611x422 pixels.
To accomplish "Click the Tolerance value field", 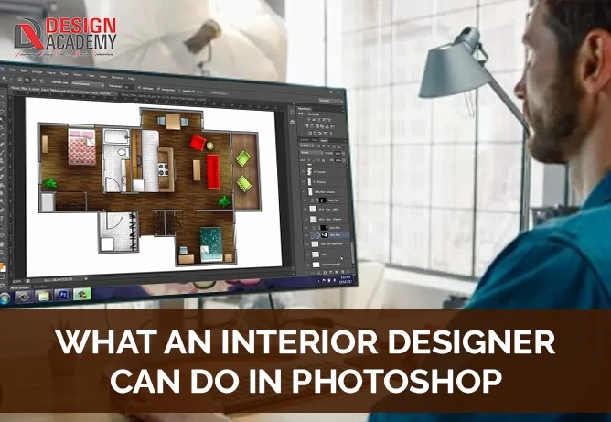I will pyautogui.click(x=129, y=87).
